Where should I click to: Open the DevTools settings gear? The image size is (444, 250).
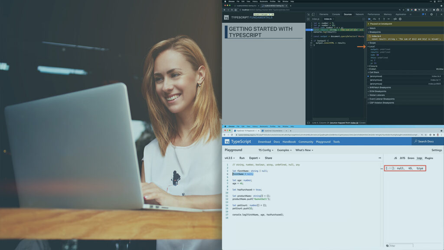(431, 14)
